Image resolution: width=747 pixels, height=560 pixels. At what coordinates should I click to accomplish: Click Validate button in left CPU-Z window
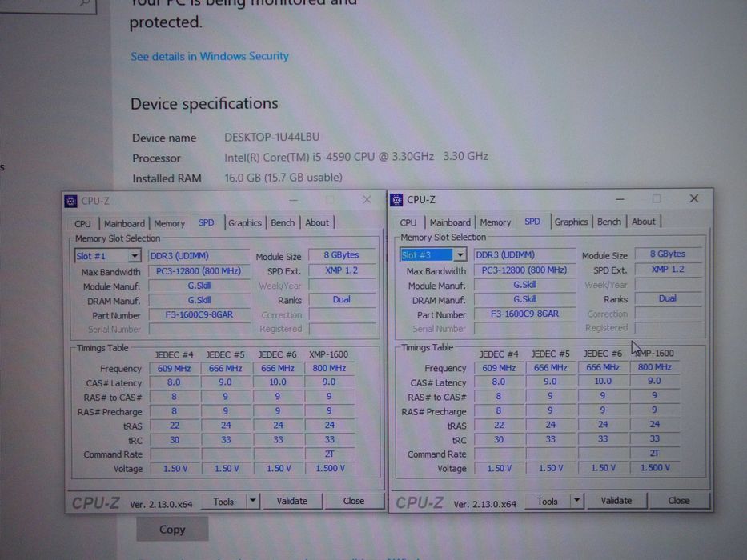pos(292,501)
